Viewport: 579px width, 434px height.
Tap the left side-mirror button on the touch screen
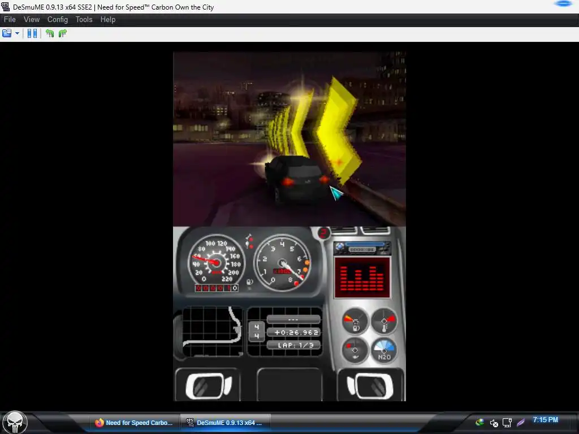tap(208, 385)
